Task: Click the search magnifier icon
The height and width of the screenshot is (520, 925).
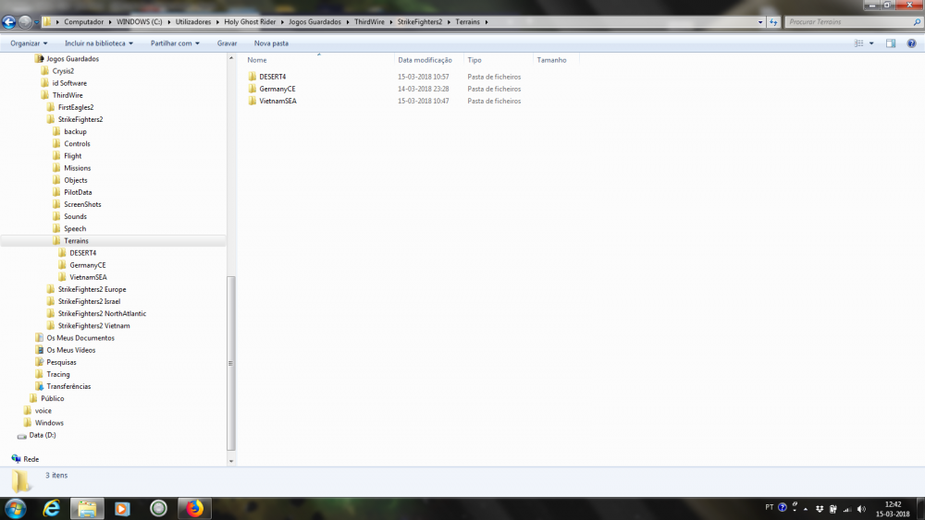Action: 917,22
